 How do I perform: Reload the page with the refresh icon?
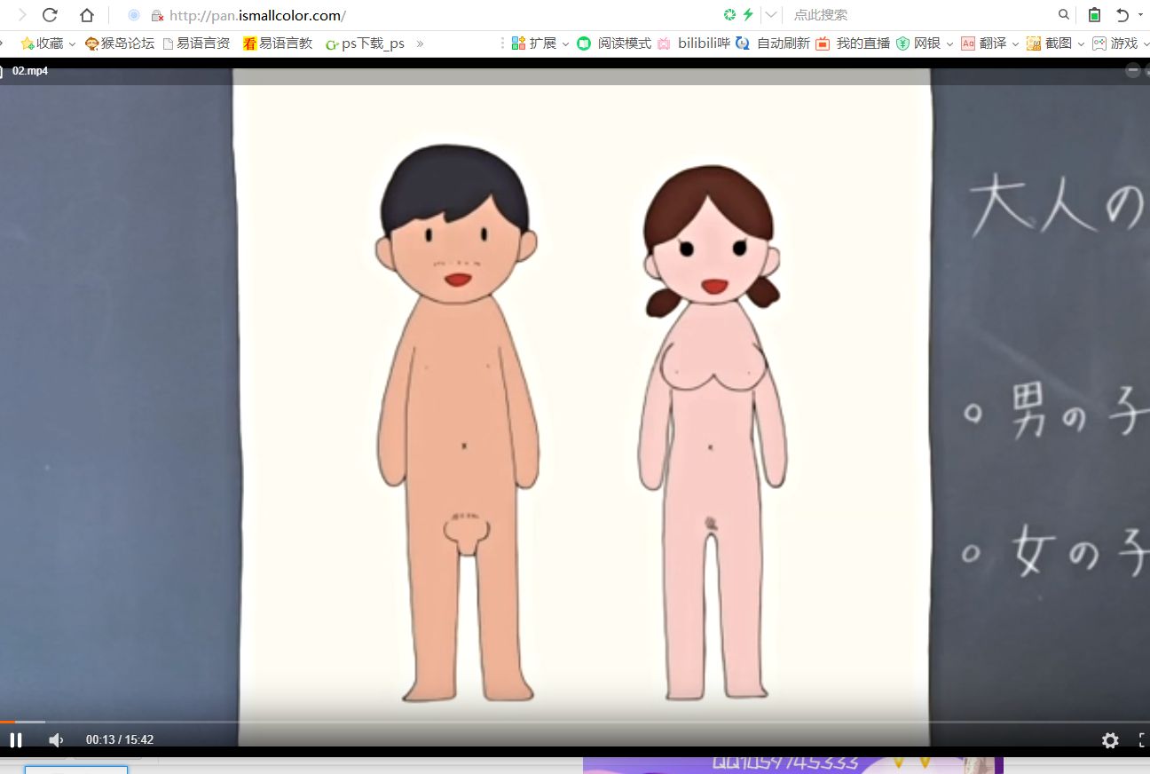point(50,15)
